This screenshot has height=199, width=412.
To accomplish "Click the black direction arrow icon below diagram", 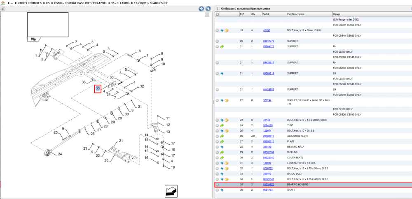I will tap(171, 191).
